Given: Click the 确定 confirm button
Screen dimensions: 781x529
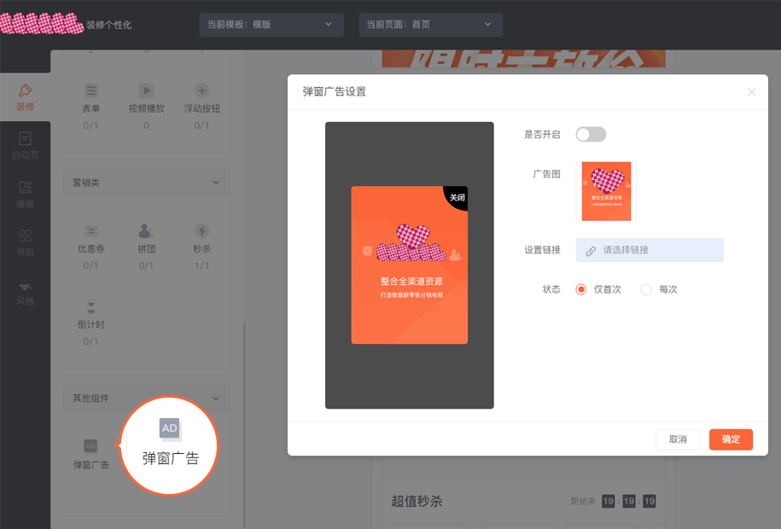Looking at the screenshot, I should (731, 439).
